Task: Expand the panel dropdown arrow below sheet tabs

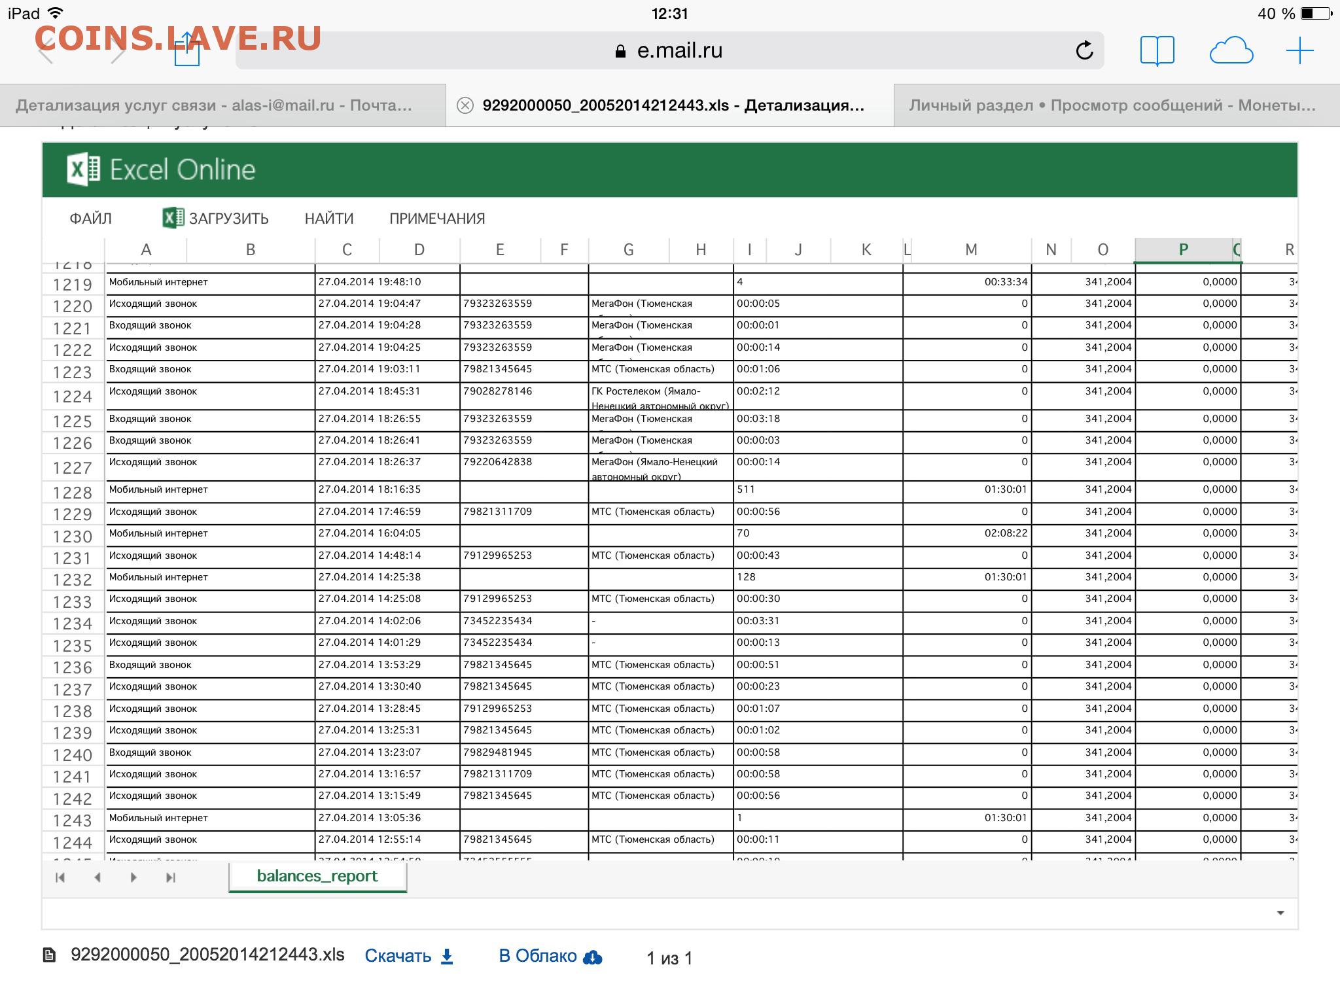Action: (1280, 913)
